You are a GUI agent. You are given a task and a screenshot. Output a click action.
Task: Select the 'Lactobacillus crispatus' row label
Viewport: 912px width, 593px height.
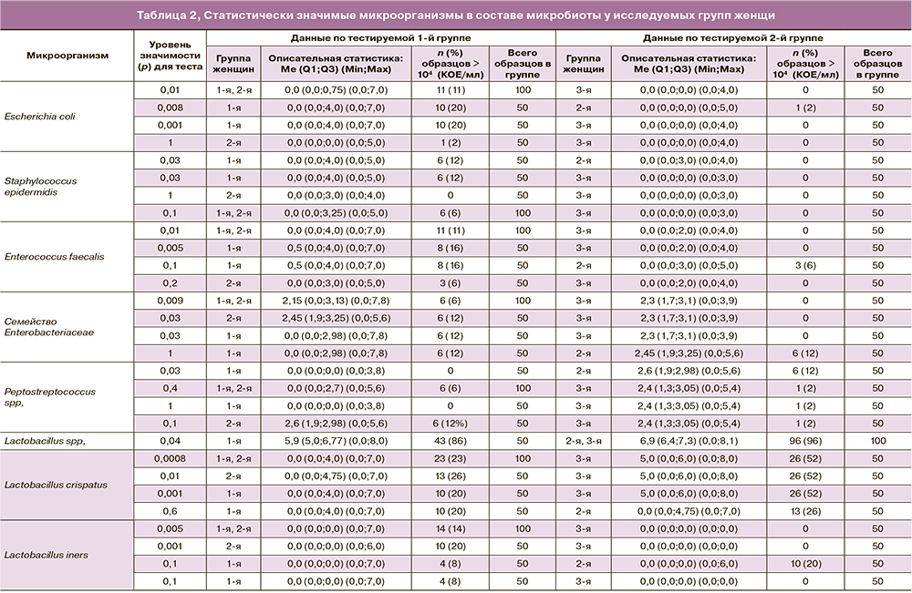click(x=56, y=485)
